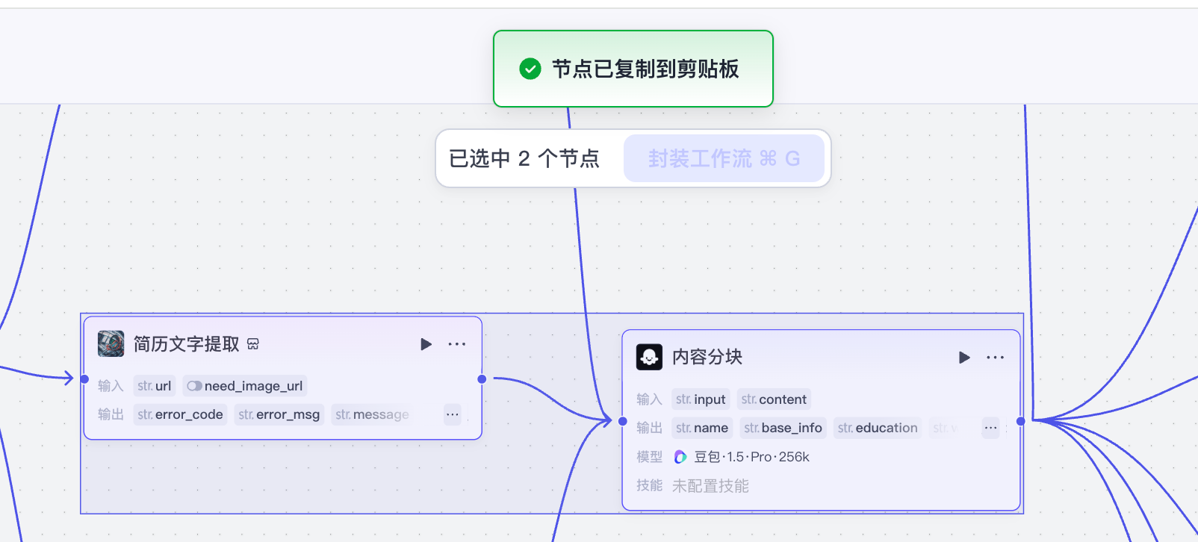This screenshot has height=542, width=1198.
Task: Click the output port of 内容分块 node
Action: coord(1021,421)
